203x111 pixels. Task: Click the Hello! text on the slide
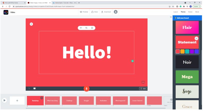[x=87, y=52]
